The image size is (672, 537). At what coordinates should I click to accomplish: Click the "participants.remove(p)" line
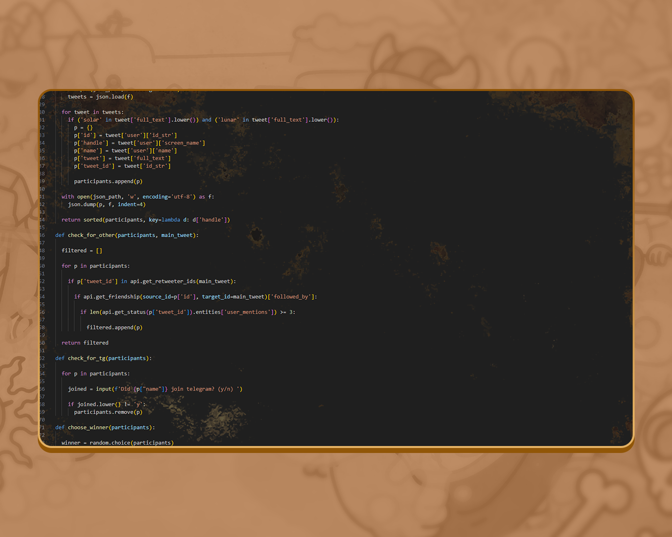(x=109, y=412)
